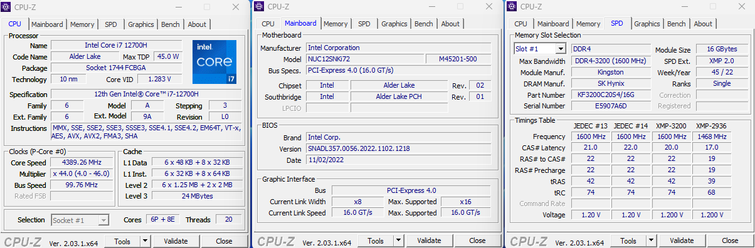Click the Module Manuf. value Kingston

(611, 73)
